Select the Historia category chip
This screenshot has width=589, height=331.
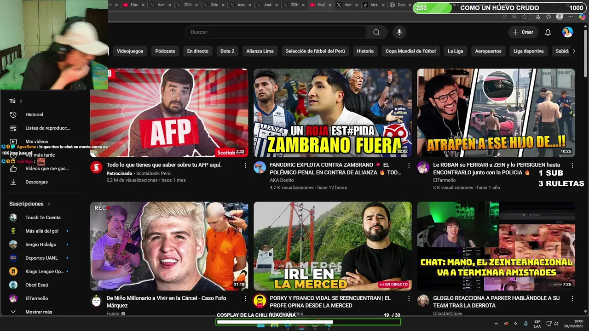[x=365, y=51]
